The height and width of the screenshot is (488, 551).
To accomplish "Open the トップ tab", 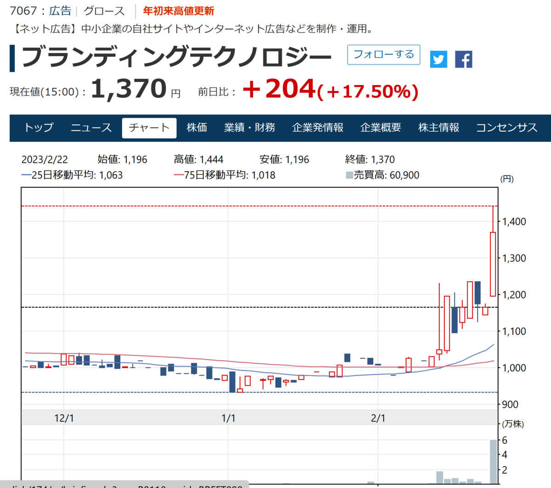I will (39, 128).
